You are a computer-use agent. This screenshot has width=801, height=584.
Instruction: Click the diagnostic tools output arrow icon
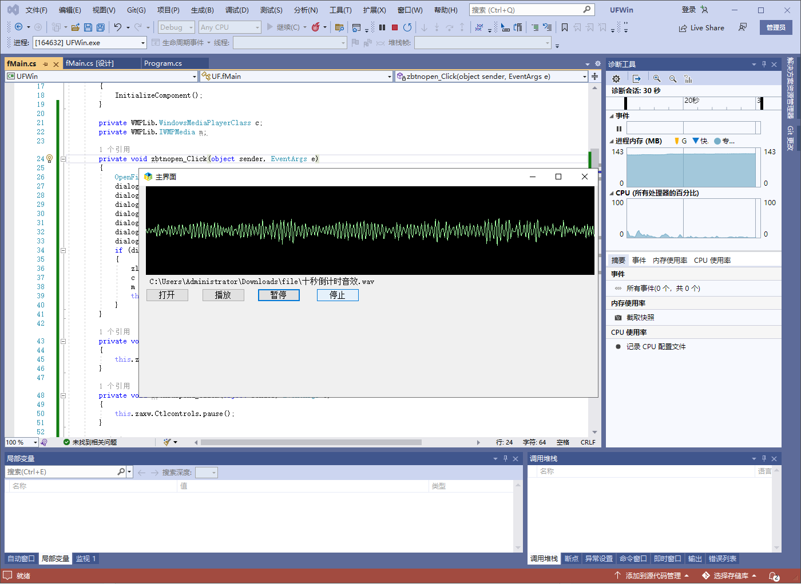click(637, 79)
